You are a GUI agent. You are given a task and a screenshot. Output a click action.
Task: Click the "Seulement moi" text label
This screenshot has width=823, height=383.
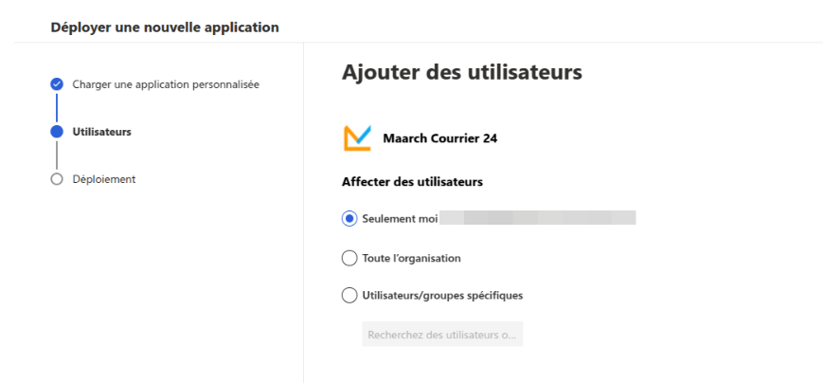[400, 218]
